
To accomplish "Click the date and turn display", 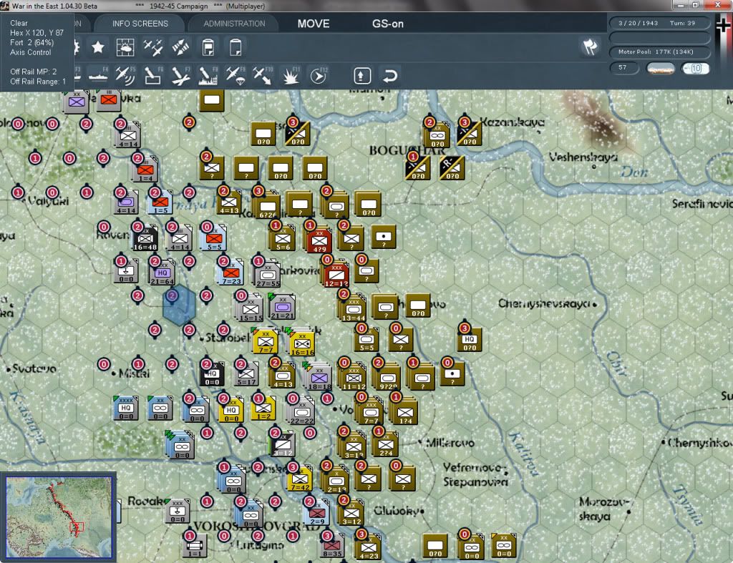I will point(659,23).
